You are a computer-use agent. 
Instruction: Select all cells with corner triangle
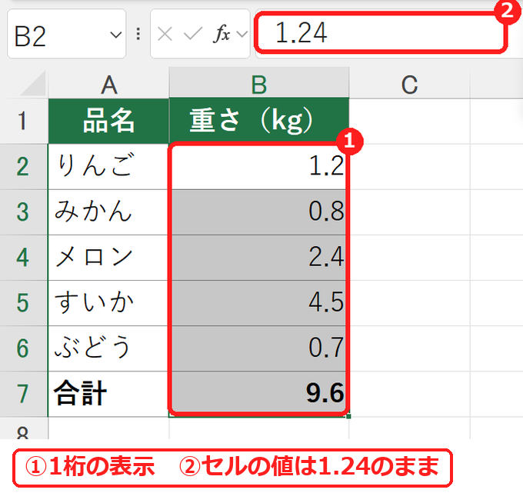(x=32, y=84)
